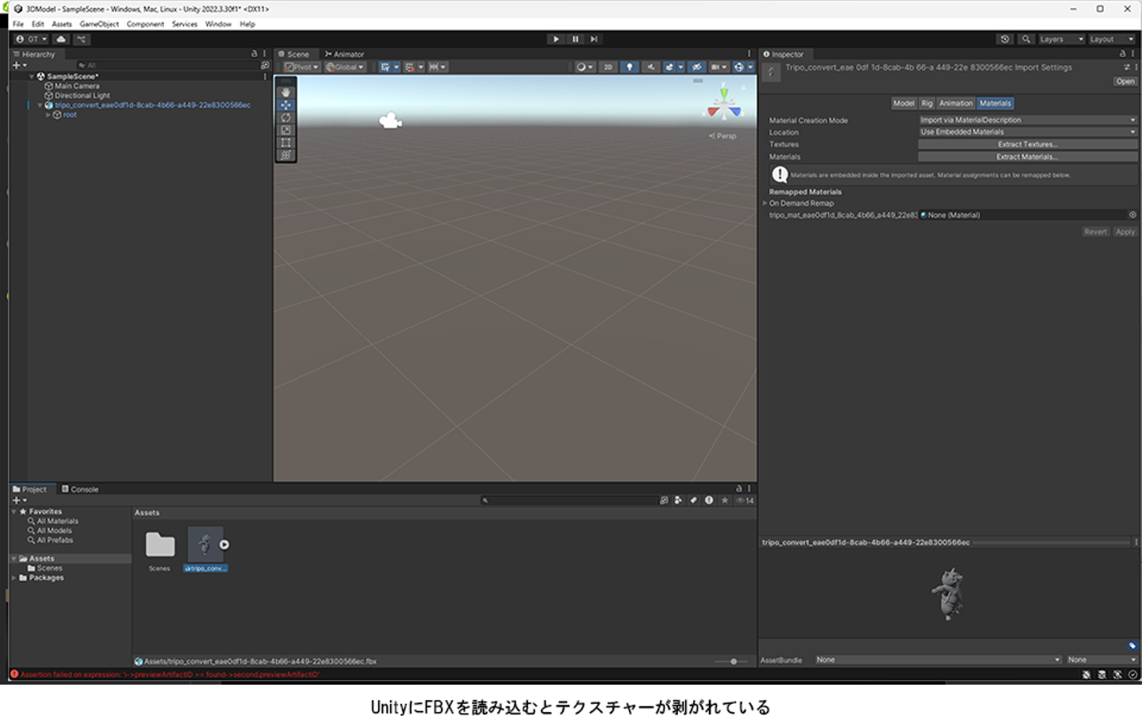Screen dimensions: 1142x723
Task: Toggle Hierarchy panel lock
Action: tap(254, 54)
